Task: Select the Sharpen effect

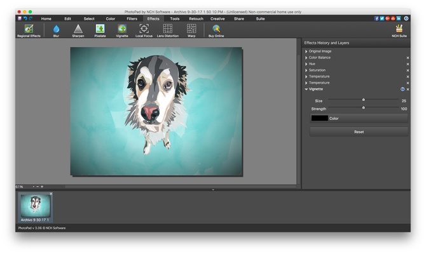Action: click(78, 30)
